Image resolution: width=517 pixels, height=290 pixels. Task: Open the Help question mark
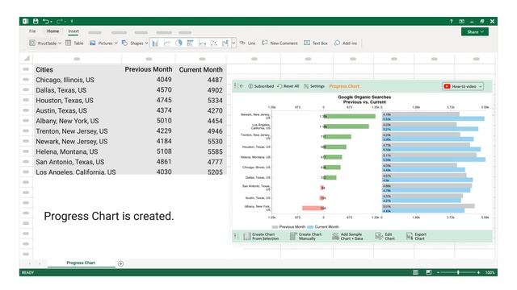(x=451, y=22)
